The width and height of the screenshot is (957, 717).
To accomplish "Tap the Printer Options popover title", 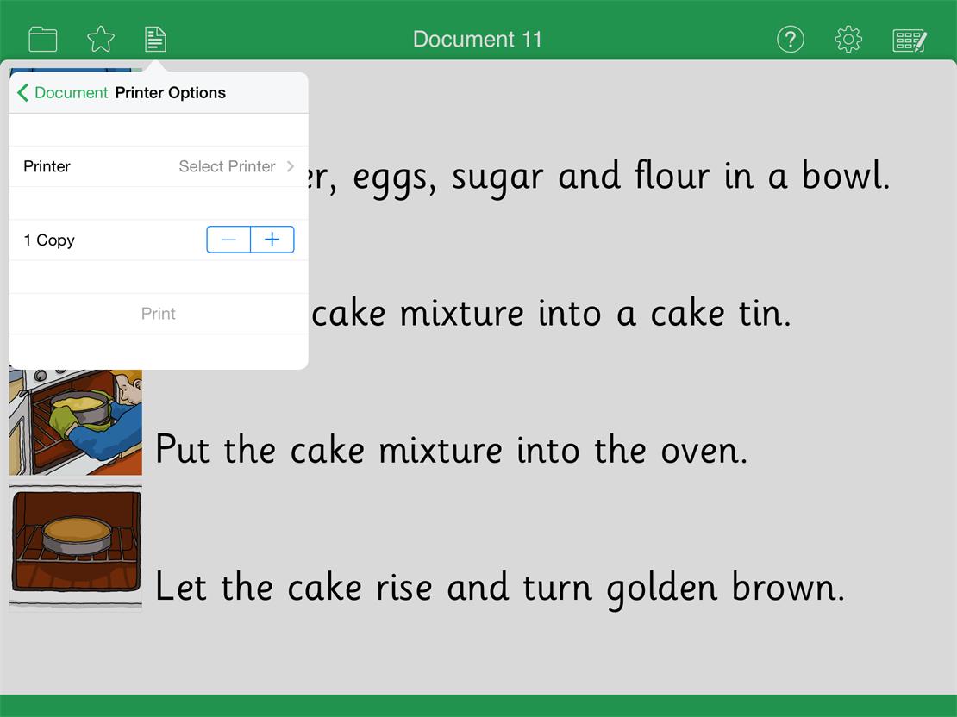I will point(171,93).
